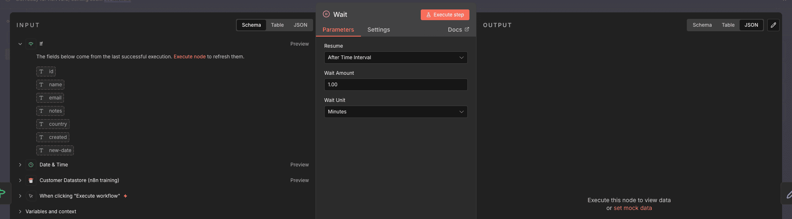Click the set mock data link

click(633, 208)
